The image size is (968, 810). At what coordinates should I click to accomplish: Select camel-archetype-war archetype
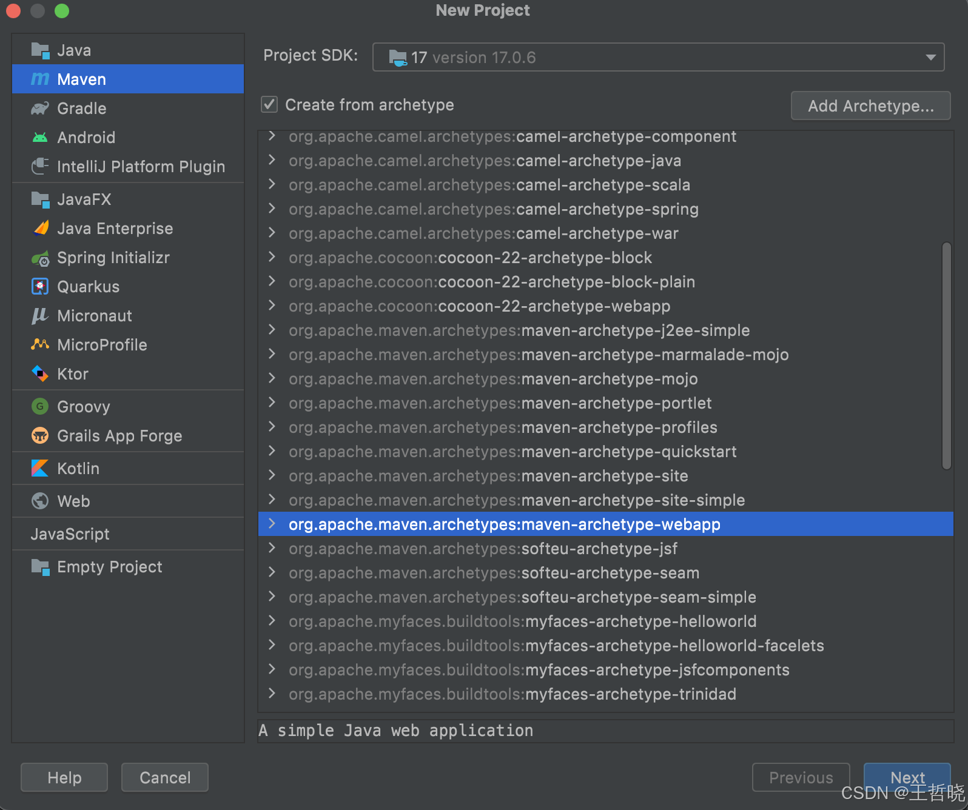point(606,233)
